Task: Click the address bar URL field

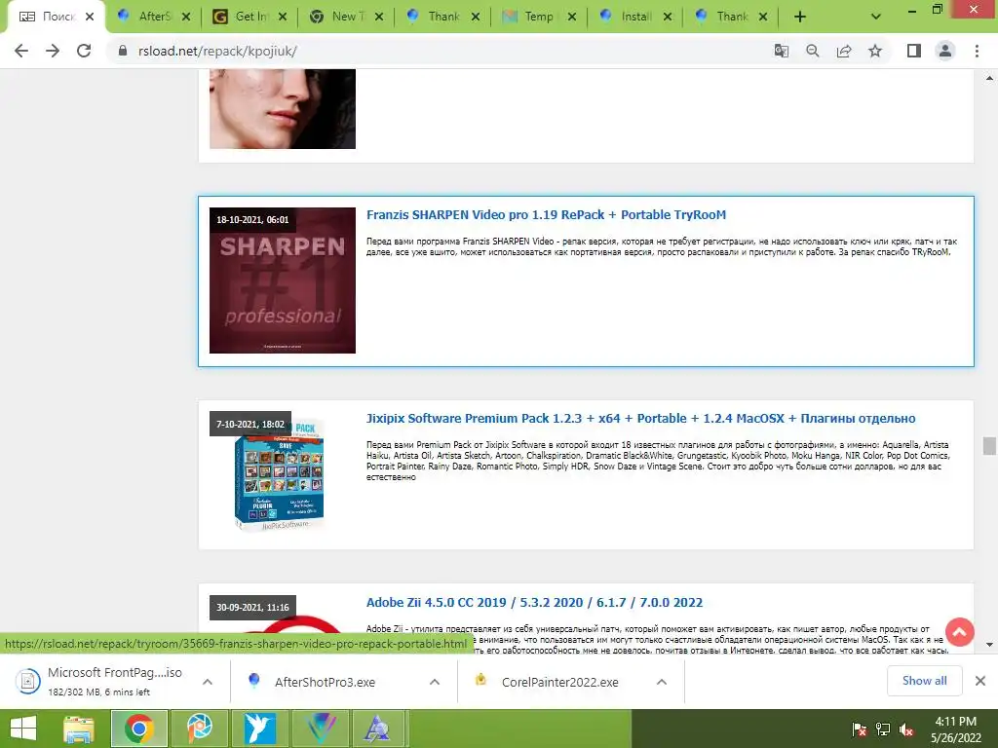Action: 440,51
